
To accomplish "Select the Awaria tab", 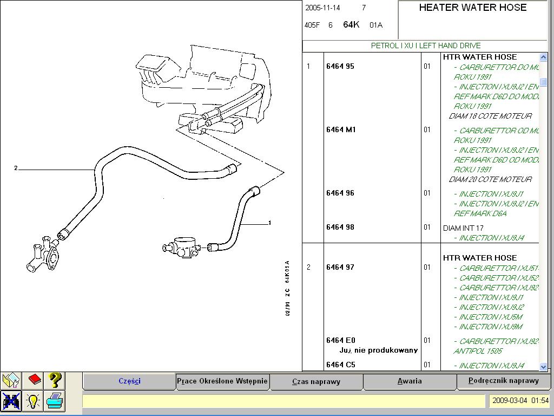I will pyautogui.click(x=410, y=381).
